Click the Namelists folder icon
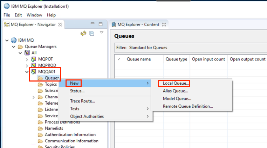Viewport: 267px width, 148px height. [40, 128]
